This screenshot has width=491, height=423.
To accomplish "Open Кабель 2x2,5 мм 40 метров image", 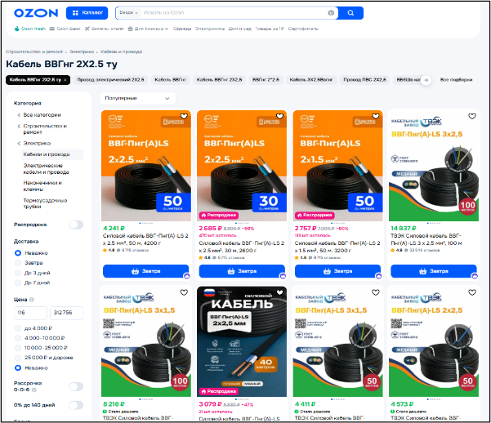I will (242, 341).
